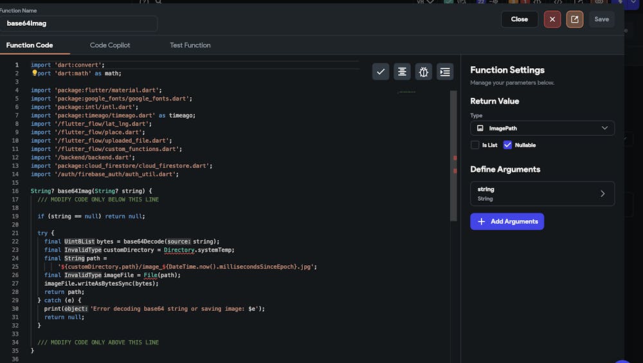This screenshot has height=363, width=643.
Task: Click the Save button
Action: coord(601,19)
